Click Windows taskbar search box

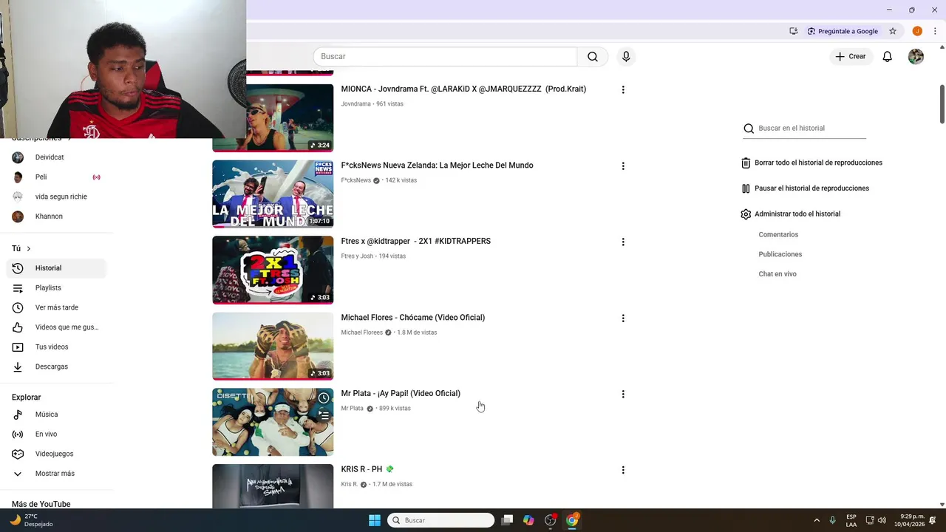pyautogui.click(x=440, y=520)
